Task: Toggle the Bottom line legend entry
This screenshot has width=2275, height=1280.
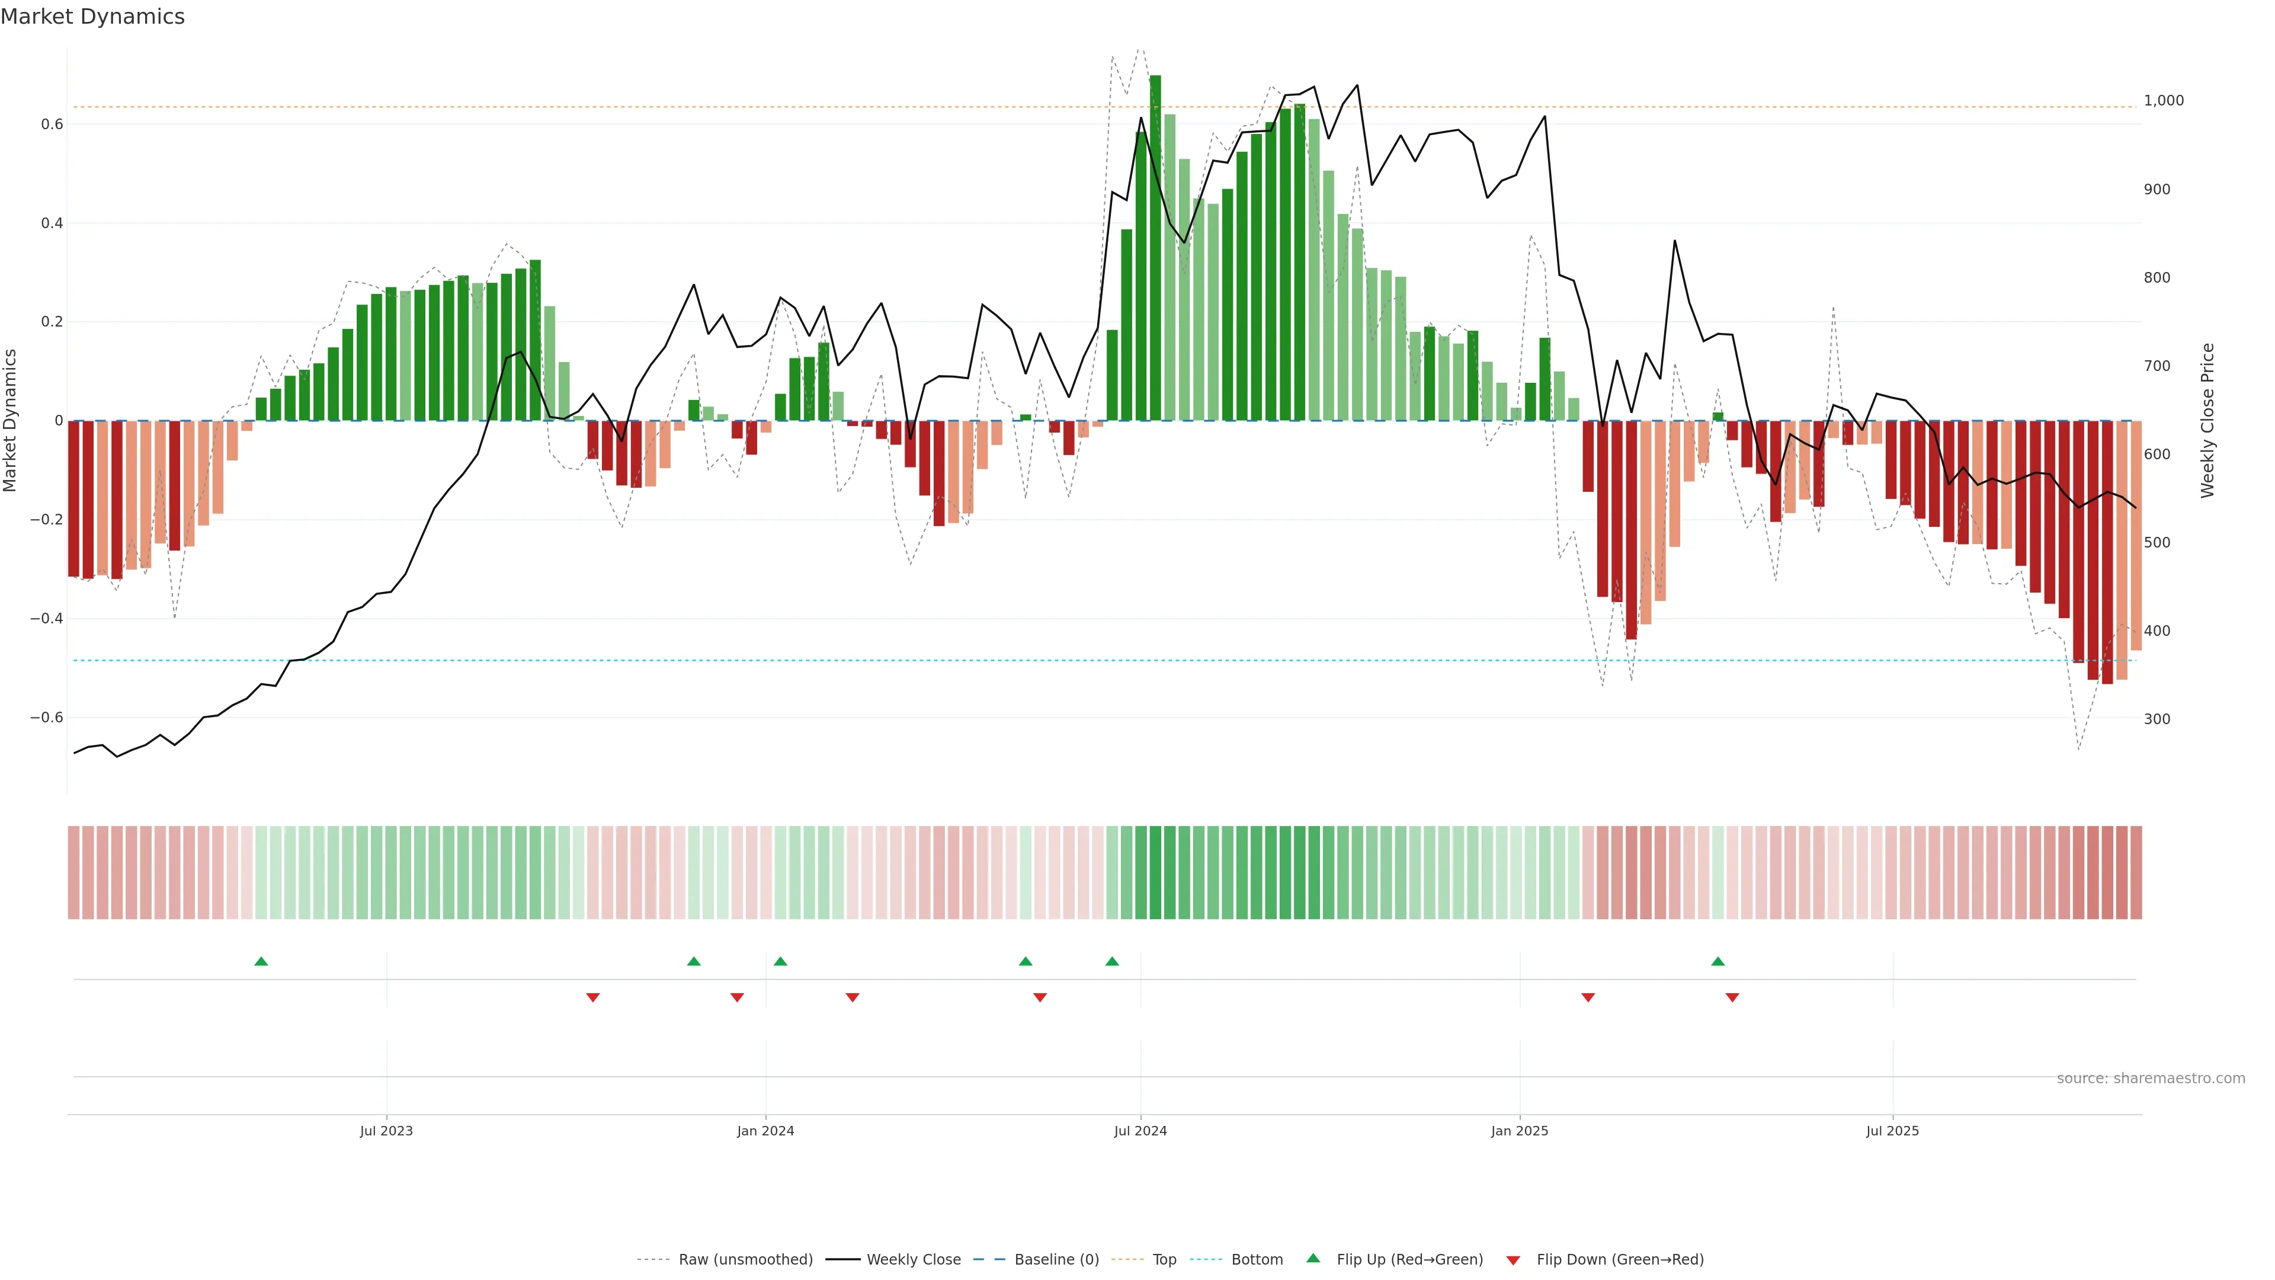Action: pos(1257,1260)
